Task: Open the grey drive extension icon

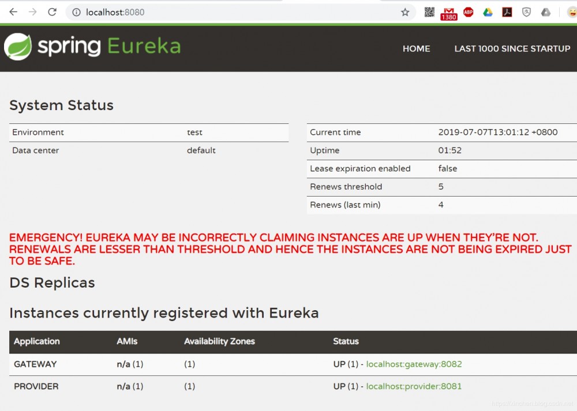Action: click(546, 12)
